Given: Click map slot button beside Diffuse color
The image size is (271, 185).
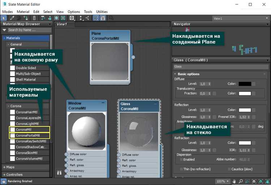Looking at the screenshot, I should 254,84.
